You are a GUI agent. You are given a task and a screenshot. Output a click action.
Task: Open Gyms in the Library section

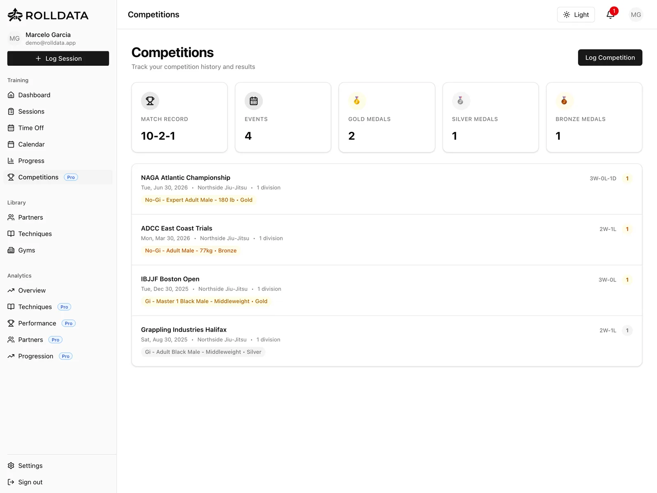pyautogui.click(x=58, y=250)
